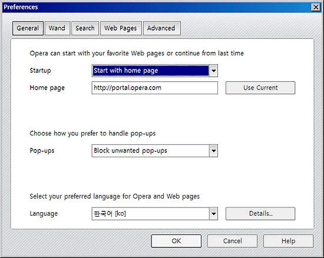Expand the Language dropdown arrow
This screenshot has height=258, width=324.
pos(214,214)
